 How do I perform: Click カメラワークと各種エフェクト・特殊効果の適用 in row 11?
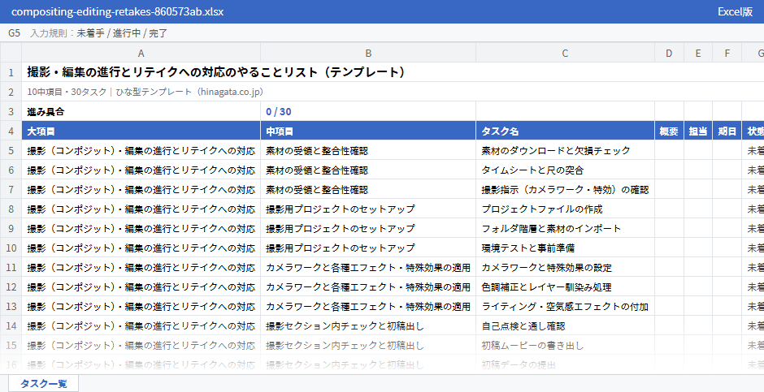point(368,267)
